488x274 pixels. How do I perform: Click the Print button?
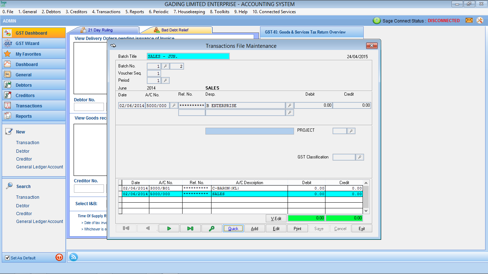point(298,228)
